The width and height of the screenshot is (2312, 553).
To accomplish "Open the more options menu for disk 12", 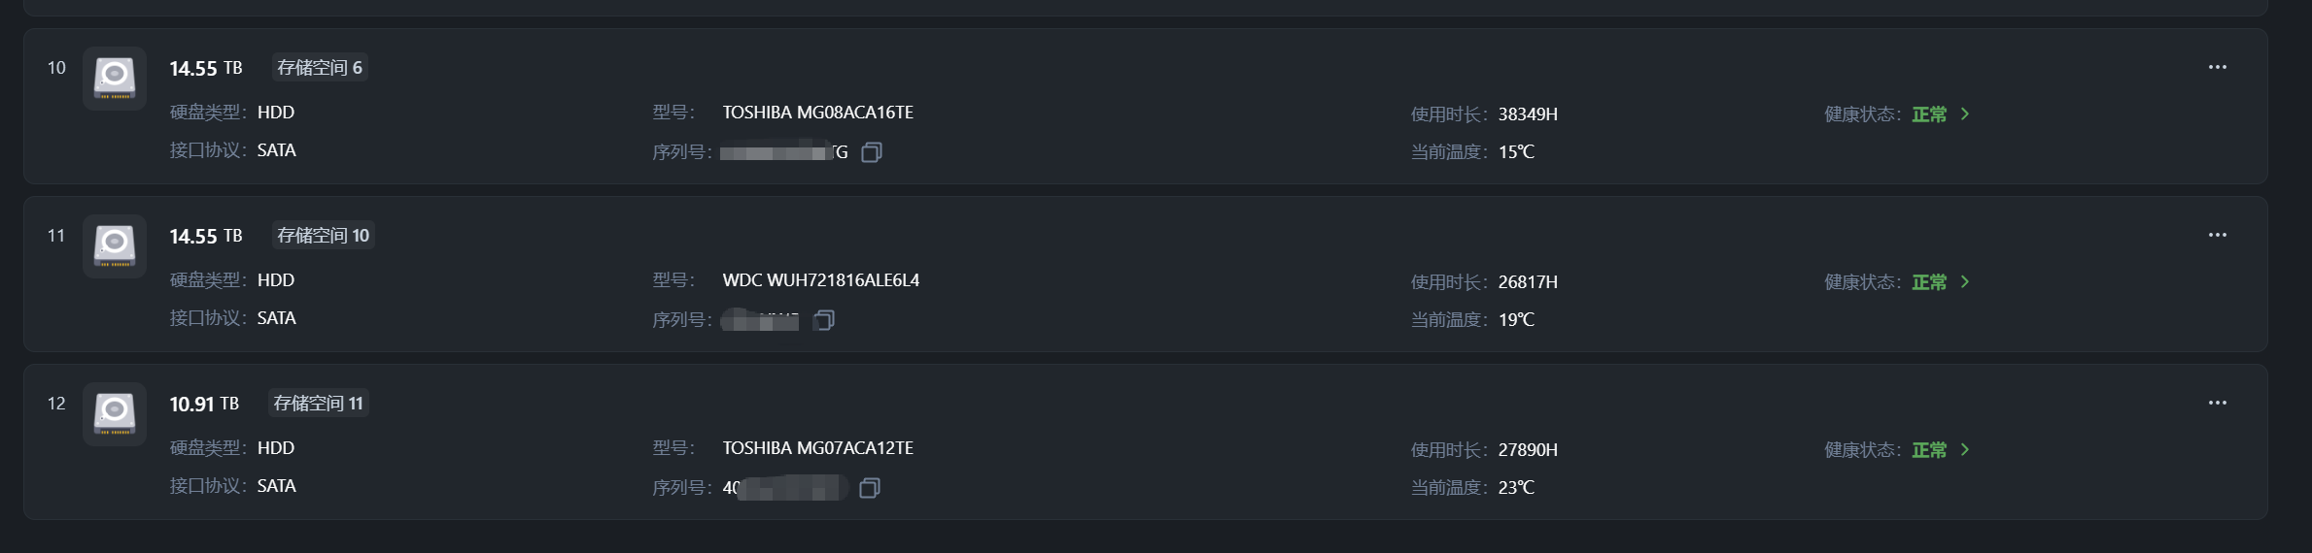I will click(x=2217, y=403).
